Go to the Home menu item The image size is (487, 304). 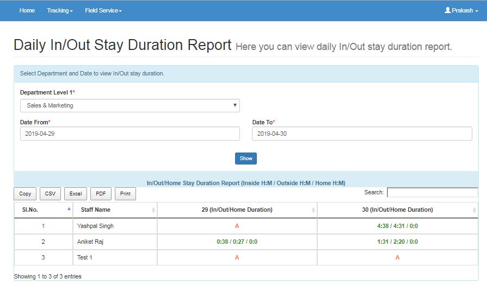click(27, 10)
